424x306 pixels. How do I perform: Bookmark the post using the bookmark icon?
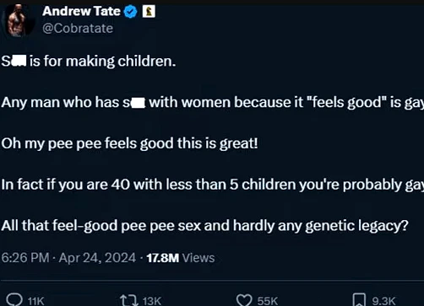pos(360,299)
